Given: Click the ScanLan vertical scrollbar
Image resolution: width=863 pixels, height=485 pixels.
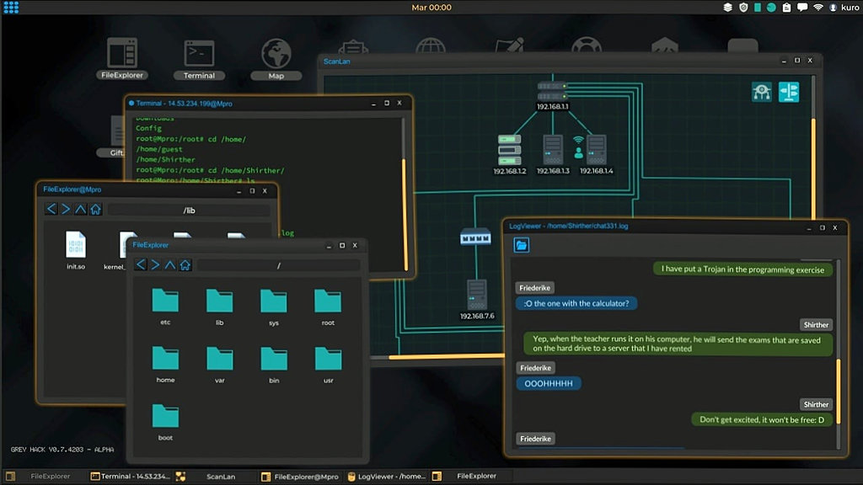Looking at the screenshot, I should tap(813, 168).
